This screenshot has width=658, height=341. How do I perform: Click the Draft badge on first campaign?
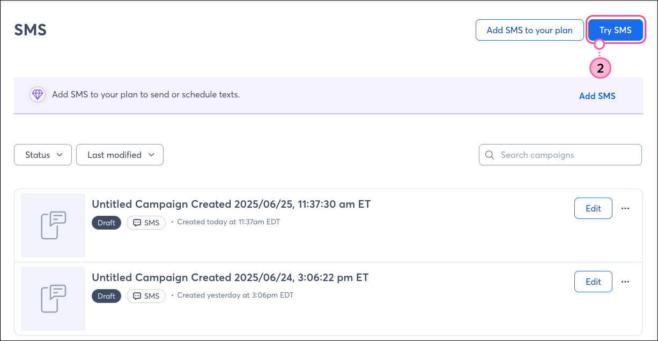tap(106, 223)
